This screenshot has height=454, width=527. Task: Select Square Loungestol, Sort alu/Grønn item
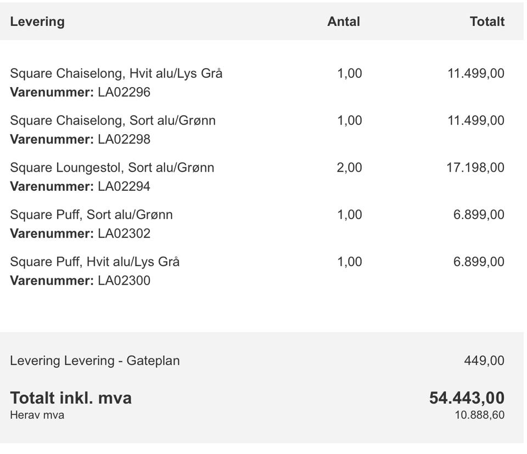pyautogui.click(x=112, y=167)
